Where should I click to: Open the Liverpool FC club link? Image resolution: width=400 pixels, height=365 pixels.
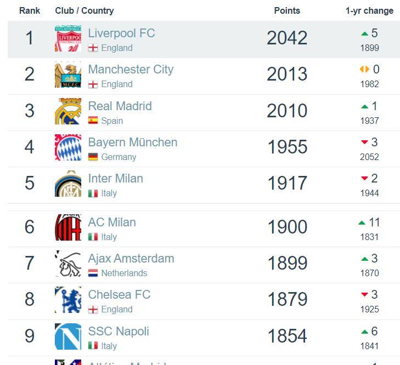point(121,33)
